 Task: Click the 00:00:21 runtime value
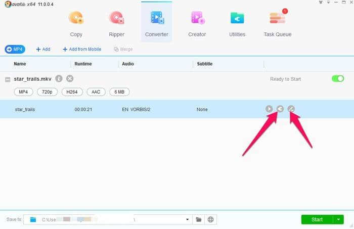(83, 109)
